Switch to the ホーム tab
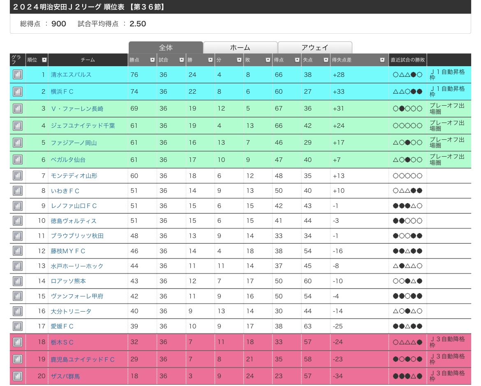 click(x=240, y=48)
